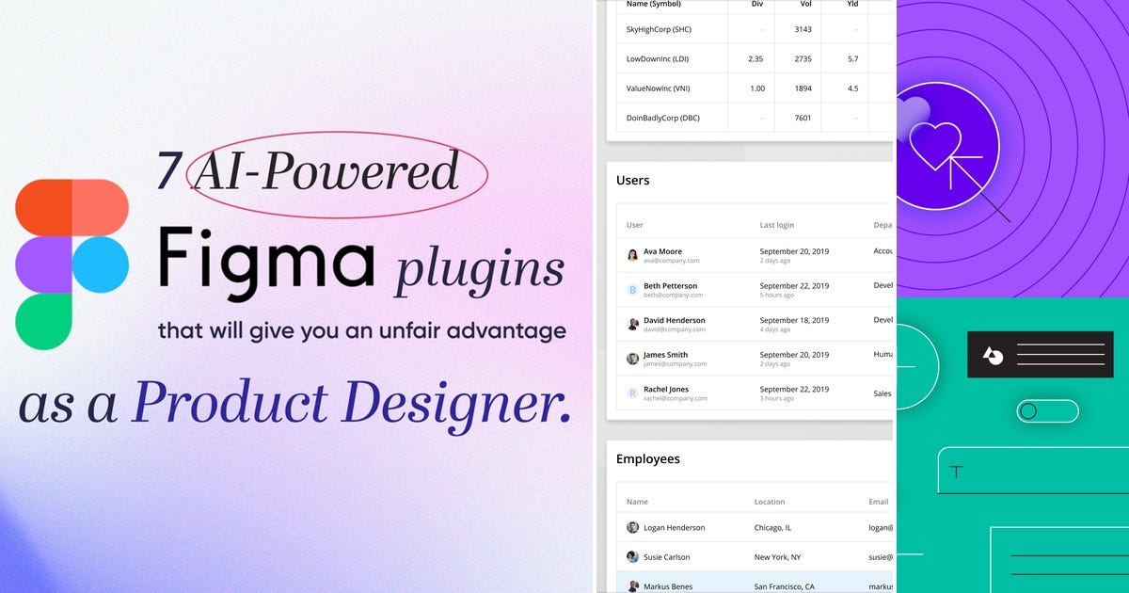The image size is (1129, 593).
Task: Click Rachel Jones' purple 'R' initial badge
Action: click(632, 393)
